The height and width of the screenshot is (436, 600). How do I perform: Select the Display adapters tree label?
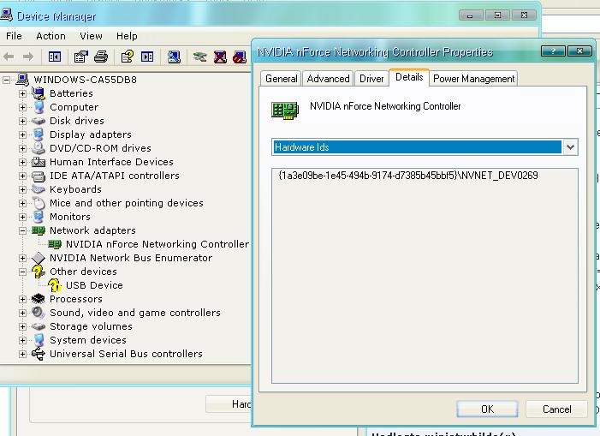91,134
